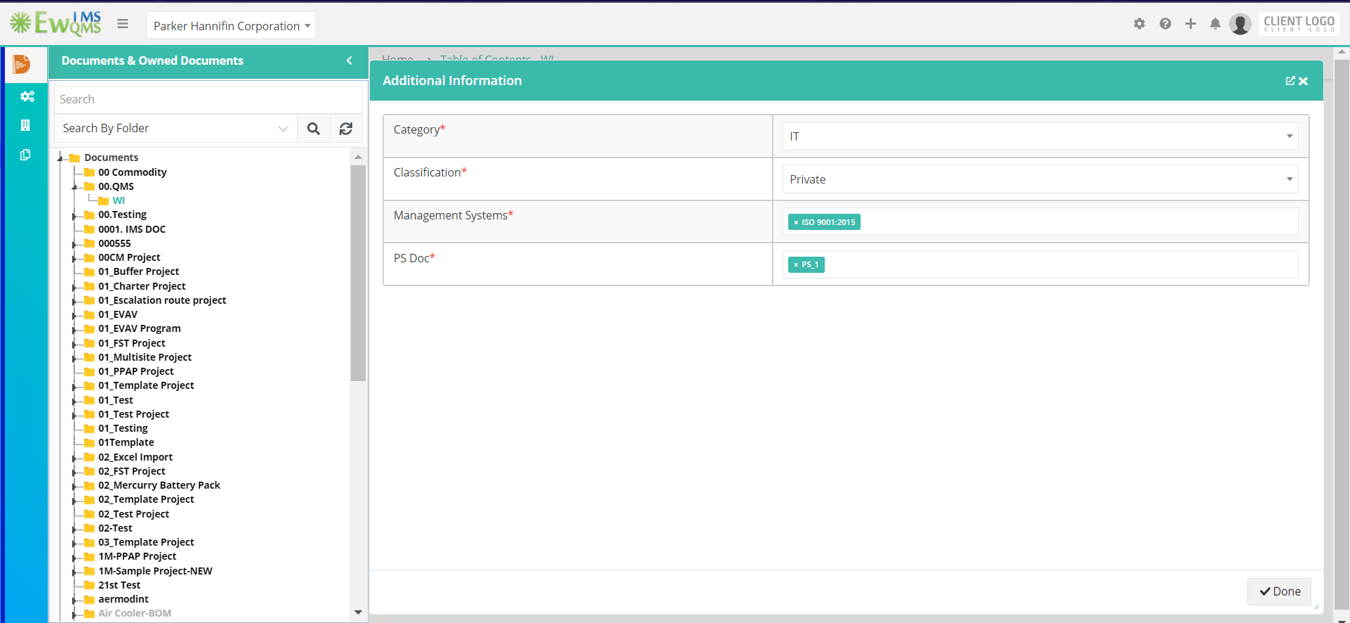
Task: Open the settings gear in header
Action: coord(1139,24)
